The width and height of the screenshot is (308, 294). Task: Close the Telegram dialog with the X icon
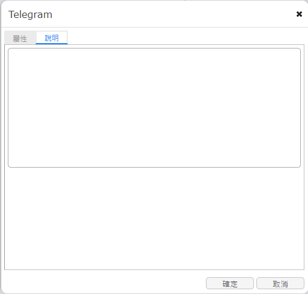(299, 14)
